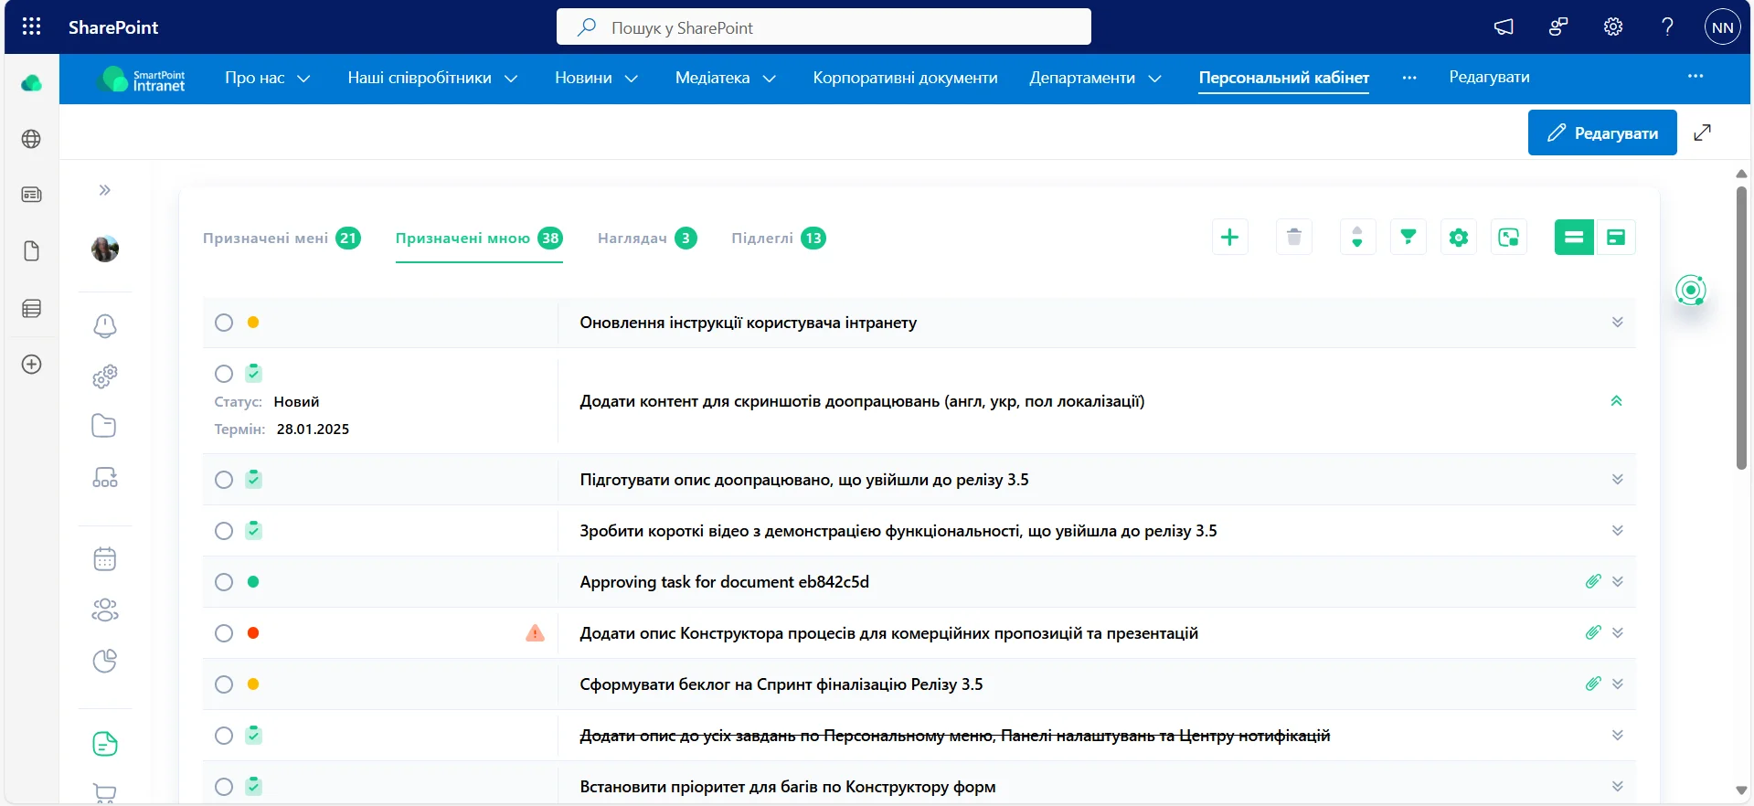Click the blue Редагувати button with pencil
This screenshot has width=1754, height=806.
[1602, 133]
